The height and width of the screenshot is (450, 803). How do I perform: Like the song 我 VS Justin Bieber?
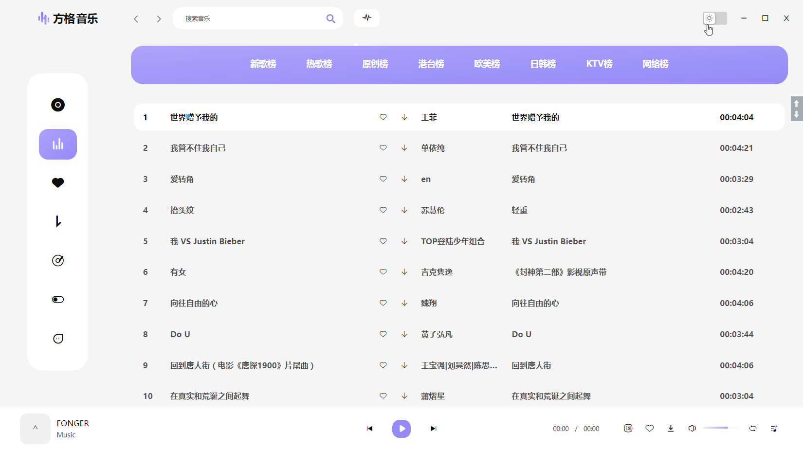click(383, 241)
